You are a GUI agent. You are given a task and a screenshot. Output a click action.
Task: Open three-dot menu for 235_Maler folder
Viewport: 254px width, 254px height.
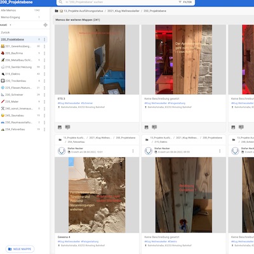(44, 102)
